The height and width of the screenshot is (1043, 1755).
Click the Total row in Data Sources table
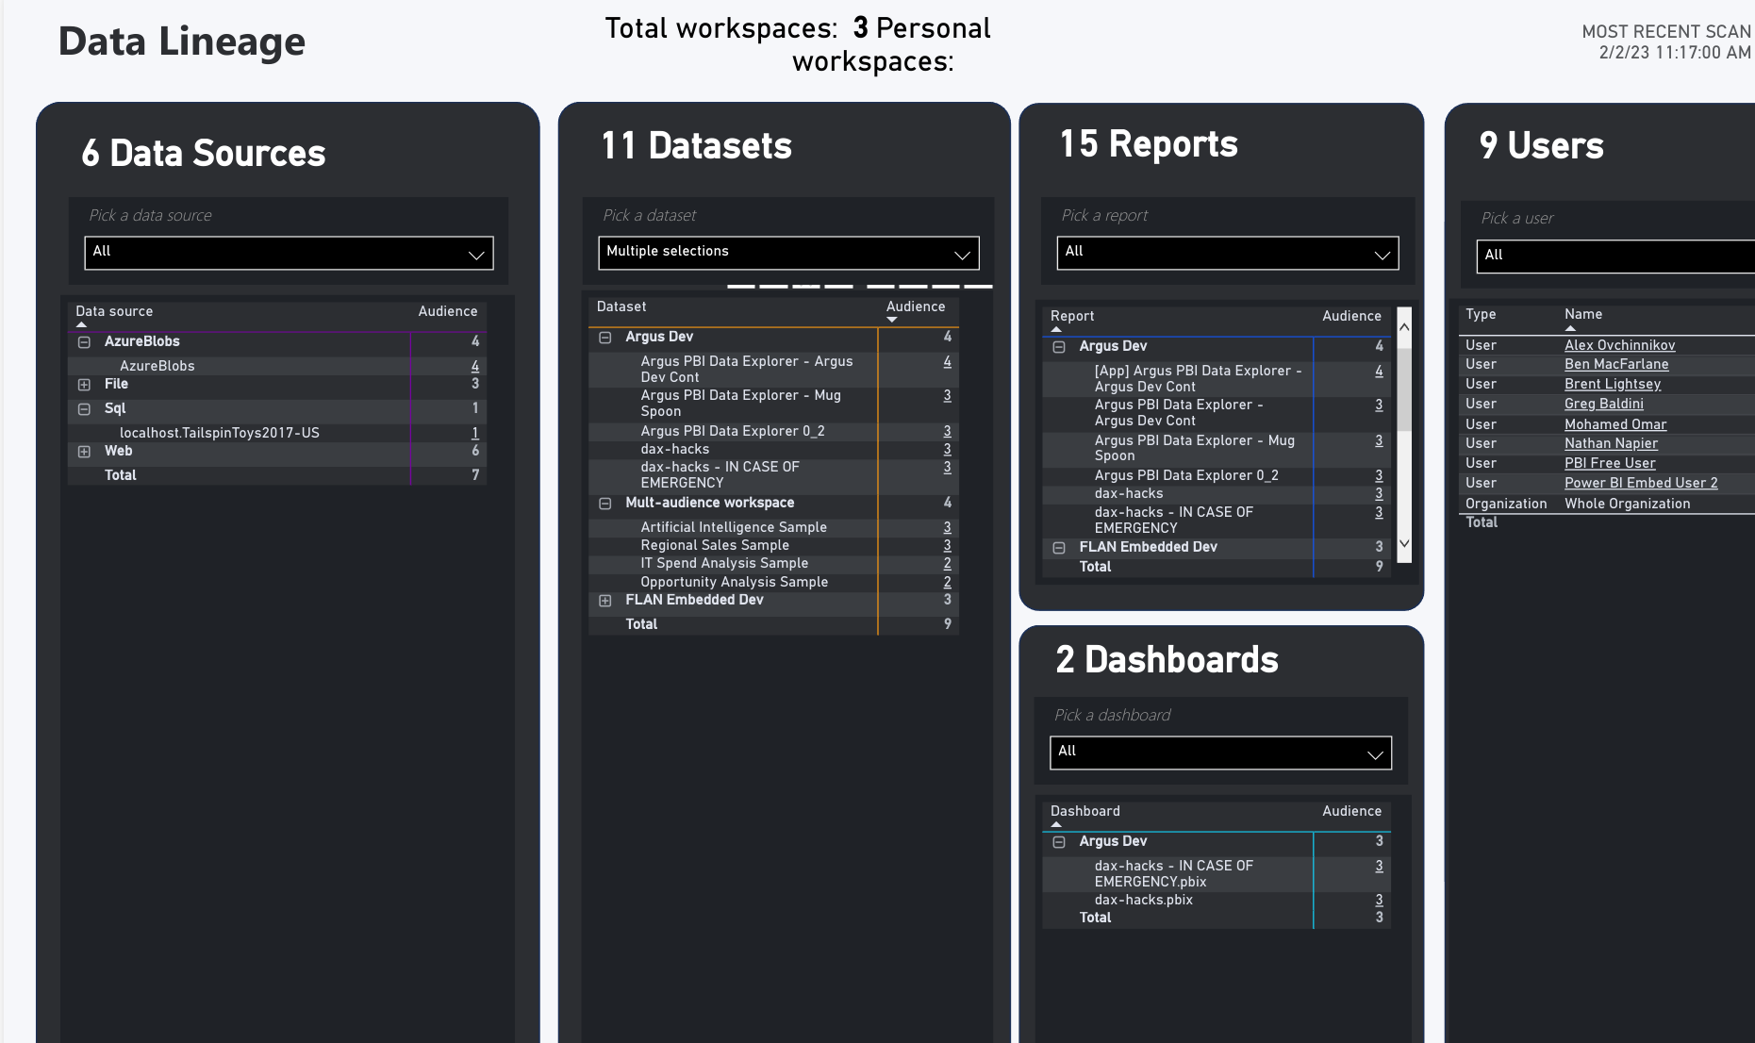[277, 475]
